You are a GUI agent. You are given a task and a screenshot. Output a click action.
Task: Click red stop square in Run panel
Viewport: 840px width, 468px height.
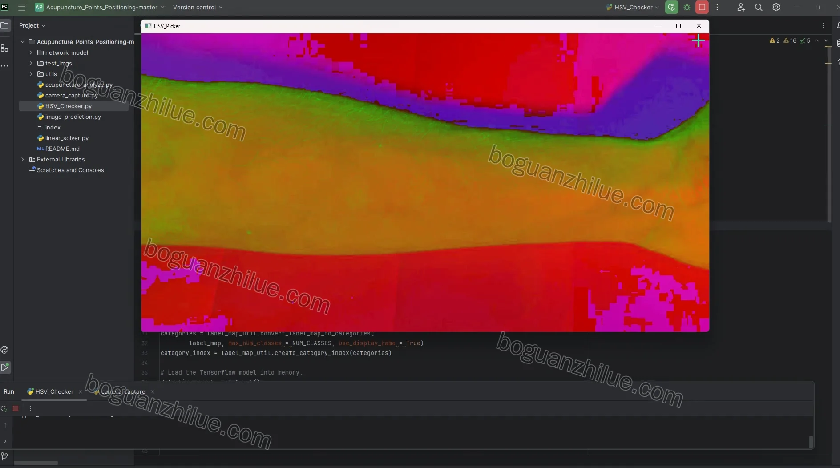(16, 408)
